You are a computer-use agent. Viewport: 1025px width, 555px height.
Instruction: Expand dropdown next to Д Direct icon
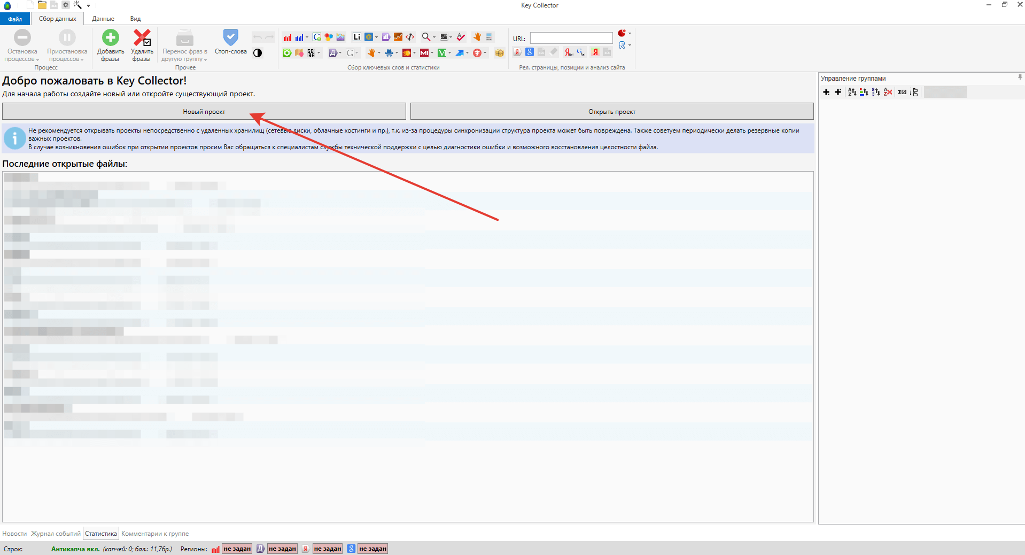tap(340, 53)
